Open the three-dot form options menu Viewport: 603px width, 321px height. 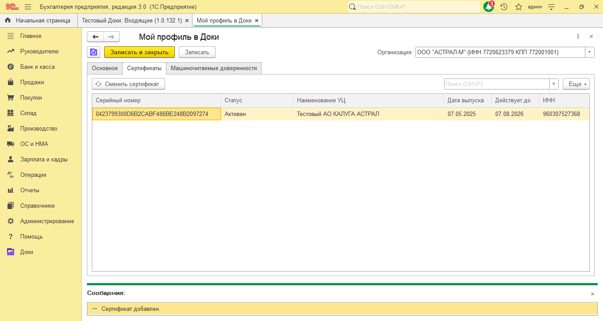(578, 37)
